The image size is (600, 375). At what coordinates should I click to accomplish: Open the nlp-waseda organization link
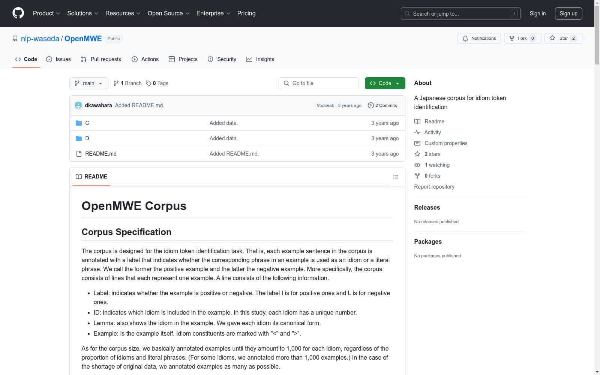coord(40,39)
